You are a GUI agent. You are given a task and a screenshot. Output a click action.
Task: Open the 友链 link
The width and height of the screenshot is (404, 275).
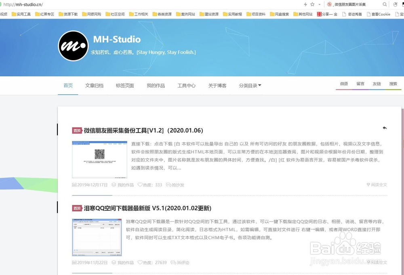(377, 84)
